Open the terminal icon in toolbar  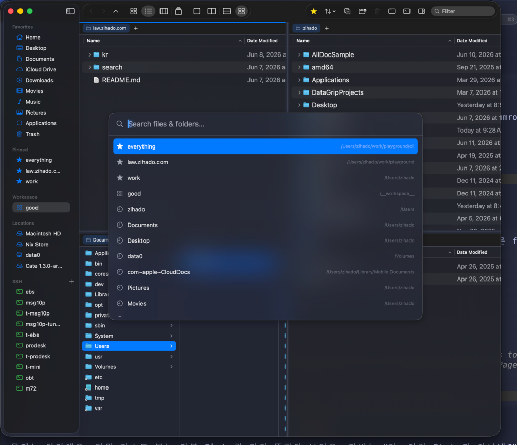[407, 11]
